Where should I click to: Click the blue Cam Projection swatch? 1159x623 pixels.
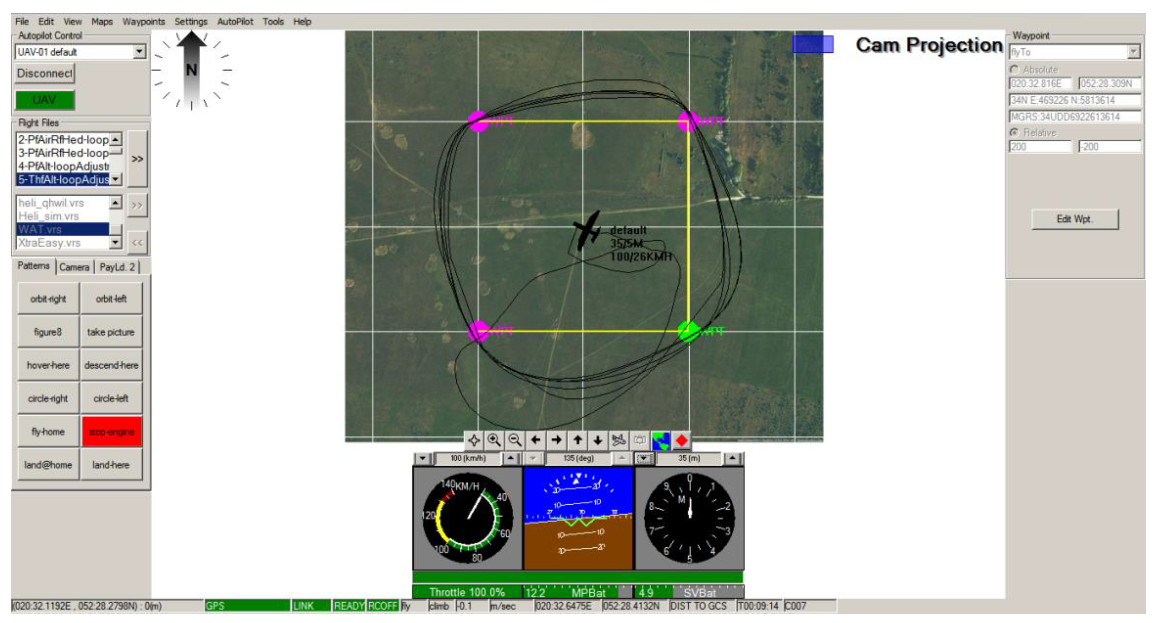pyautogui.click(x=813, y=44)
